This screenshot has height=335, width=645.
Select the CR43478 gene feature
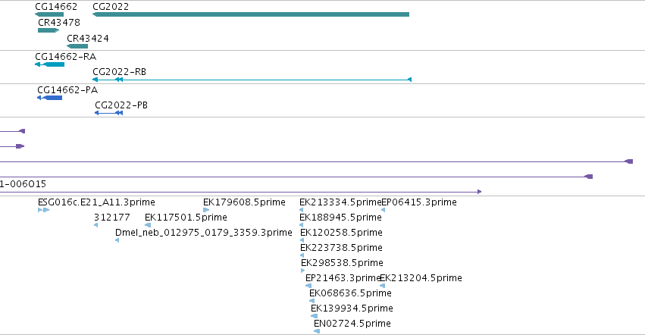(49, 30)
